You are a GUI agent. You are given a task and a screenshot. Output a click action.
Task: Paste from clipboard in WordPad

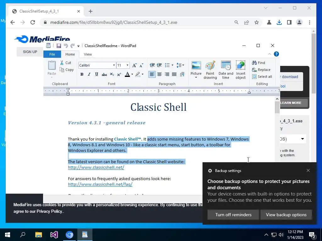click(52, 68)
